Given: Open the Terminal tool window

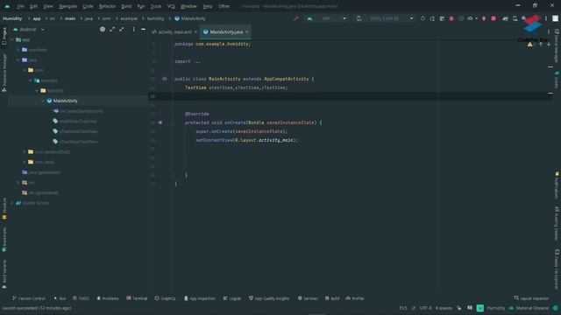Looking at the screenshot, I should click(137, 298).
